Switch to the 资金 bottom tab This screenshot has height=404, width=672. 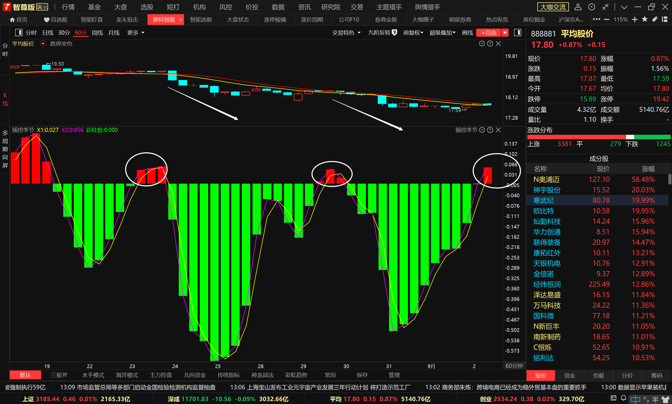[x=569, y=375]
